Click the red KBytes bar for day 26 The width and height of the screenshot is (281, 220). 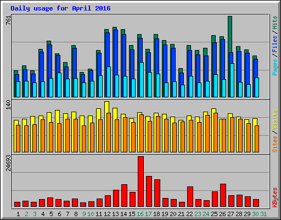coord(223,195)
